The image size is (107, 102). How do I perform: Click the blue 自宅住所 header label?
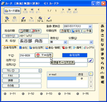point(75,55)
